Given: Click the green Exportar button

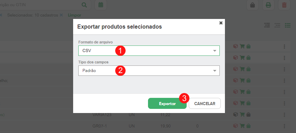Looking at the screenshot, I should tap(167, 103).
